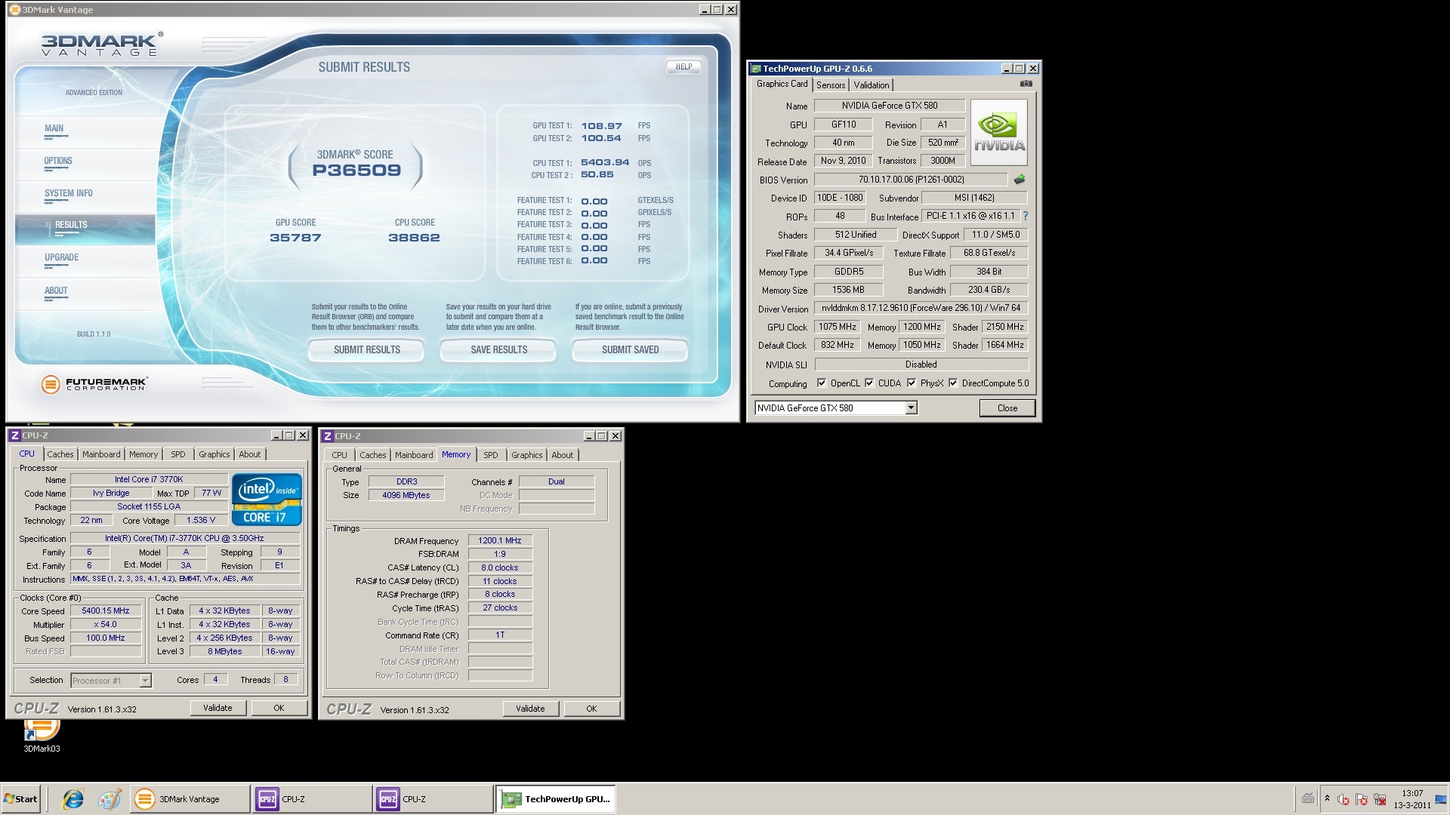Click the Futuremark Corporation logo
This screenshot has width=1450, height=815.
[94, 384]
